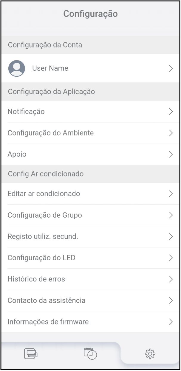Expand the Notificação chevron arrow
The width and height of the screenshot is (181, 371).
(171, 112)
